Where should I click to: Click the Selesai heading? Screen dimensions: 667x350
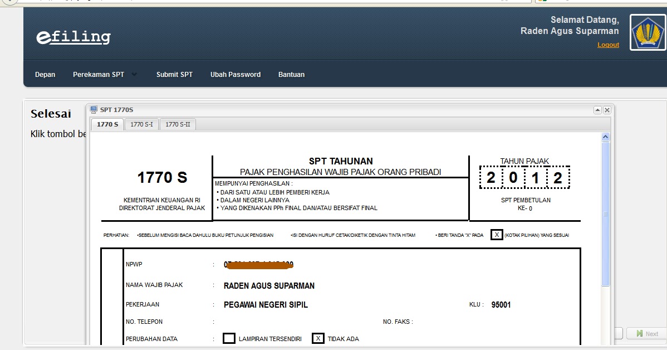(51, 114)
